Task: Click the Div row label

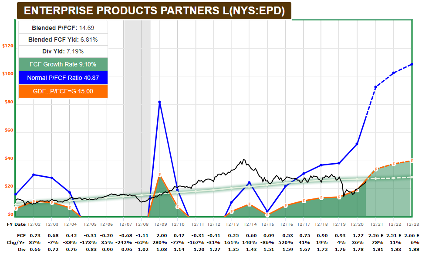Action: [22, 249]
